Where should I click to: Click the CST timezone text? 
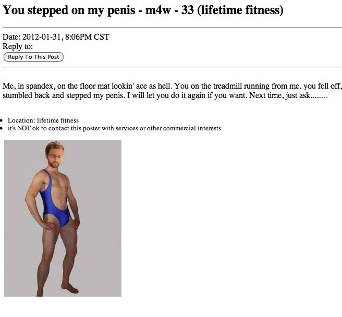coord(101,37)
